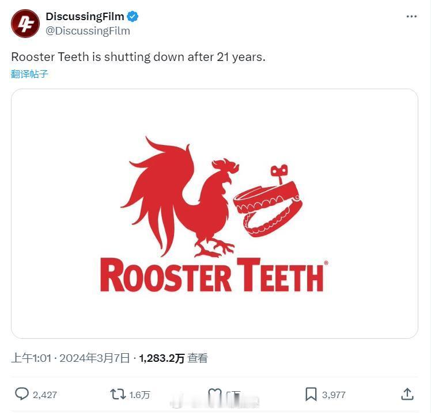Open the DiscussingFilm profile avatar
Image resolution: width=431 pixels, height=413 pixels.
pos(25,24)
